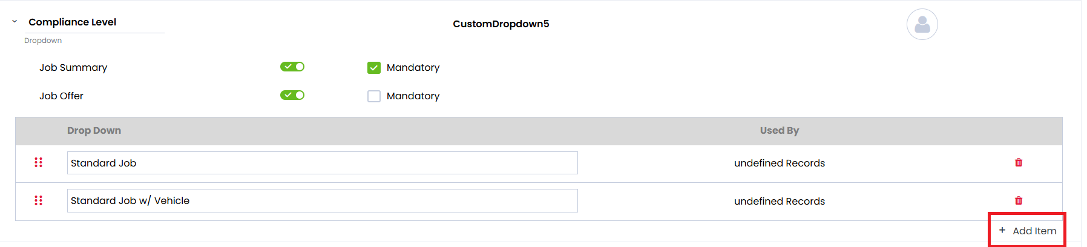Click undefined Records for Standard Job

click(780, 163)
